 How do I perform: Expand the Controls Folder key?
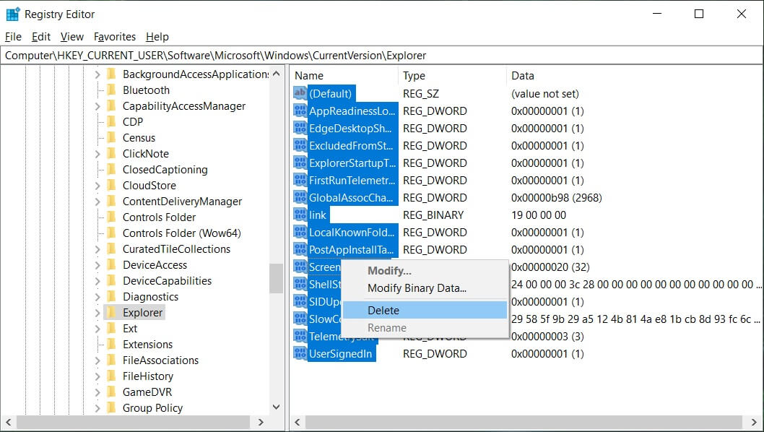(x=99, y=217)
